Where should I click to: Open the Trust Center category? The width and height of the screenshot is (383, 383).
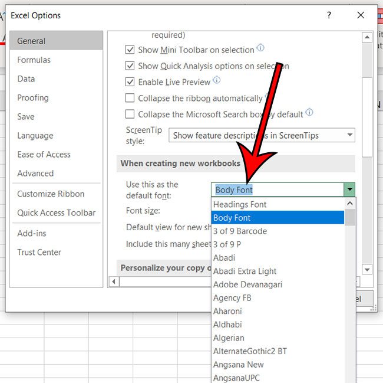(39, 252)
